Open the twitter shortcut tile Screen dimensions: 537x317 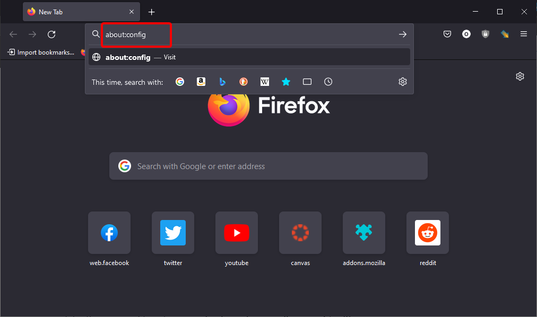point(173,233)
